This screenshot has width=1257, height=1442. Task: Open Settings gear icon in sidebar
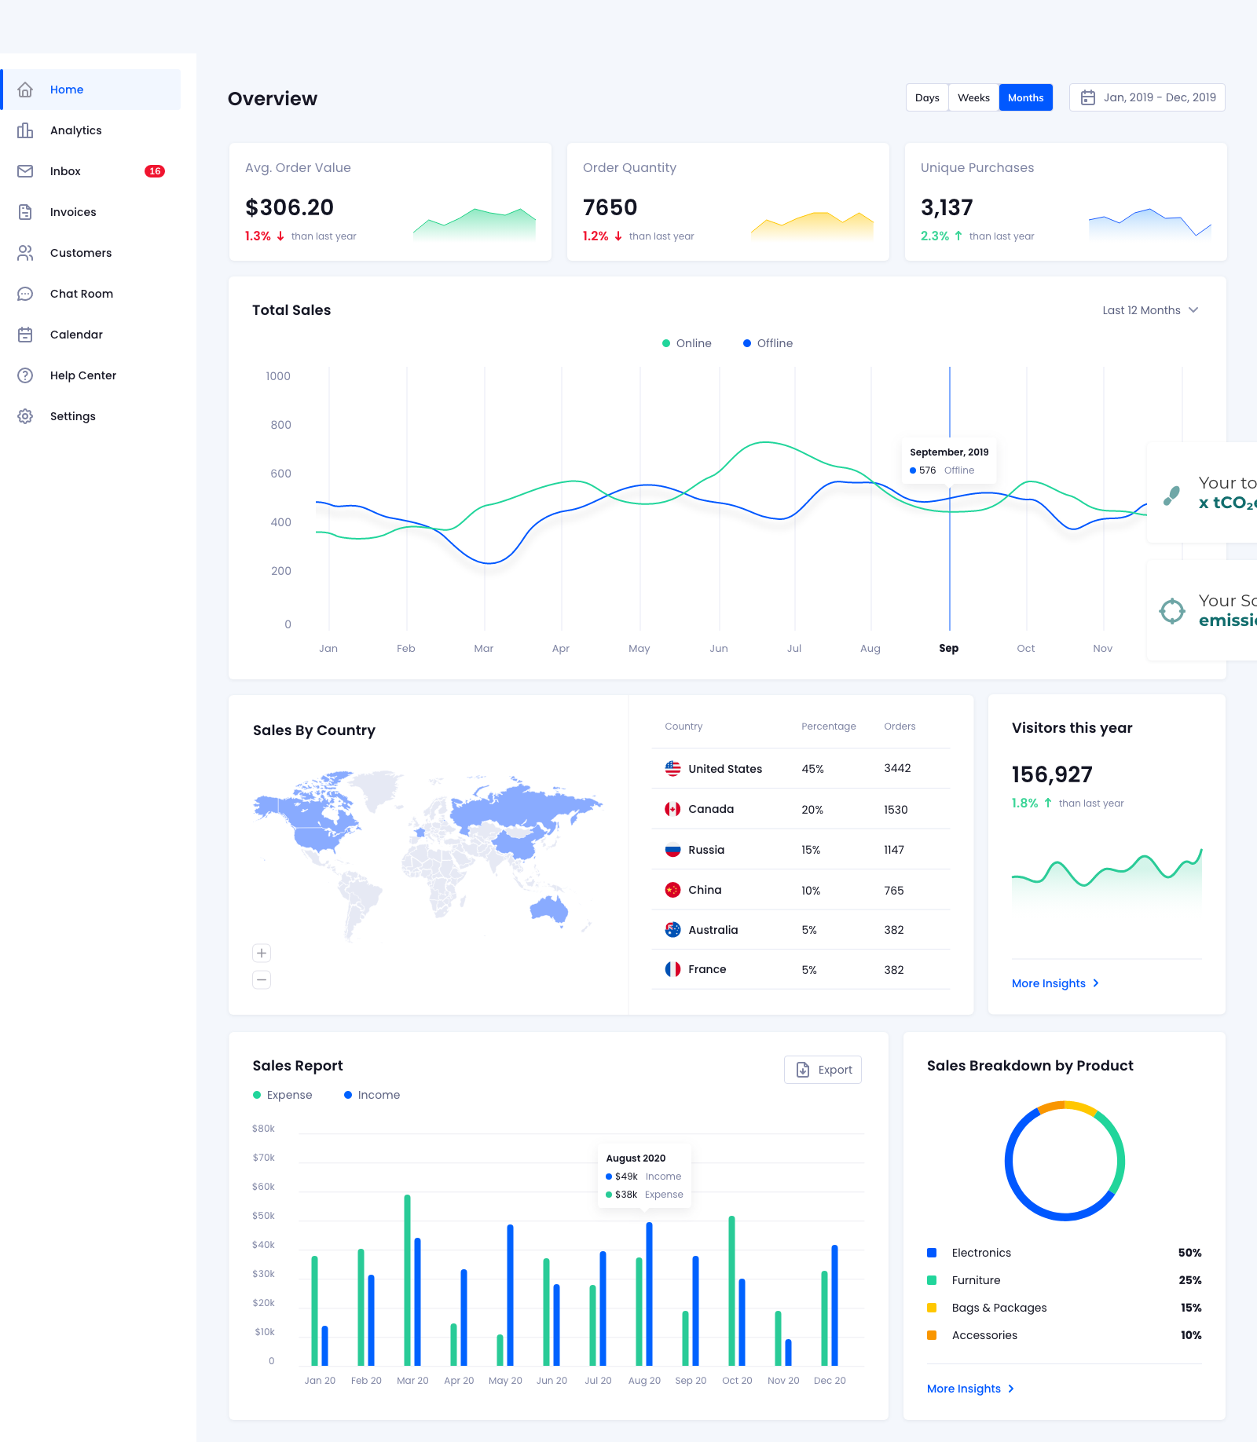[x=25, y=416]
